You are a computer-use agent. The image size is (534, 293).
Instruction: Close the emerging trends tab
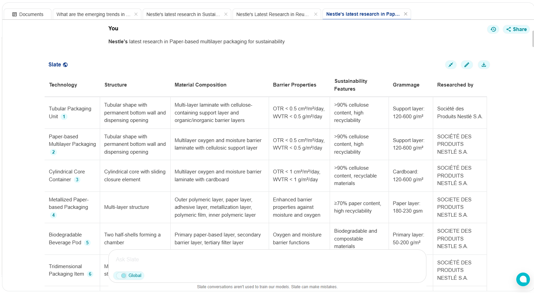pos(136,14)
